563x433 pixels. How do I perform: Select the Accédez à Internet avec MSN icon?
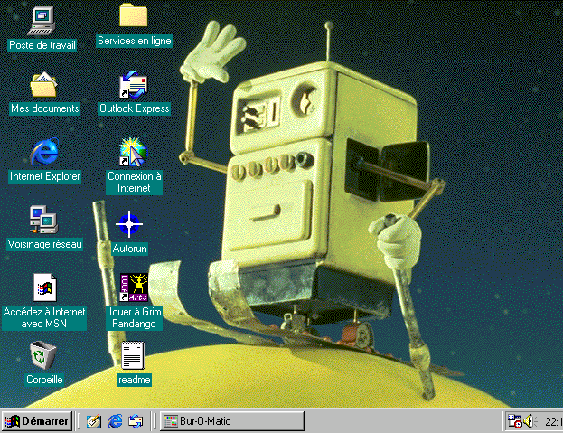45,287
